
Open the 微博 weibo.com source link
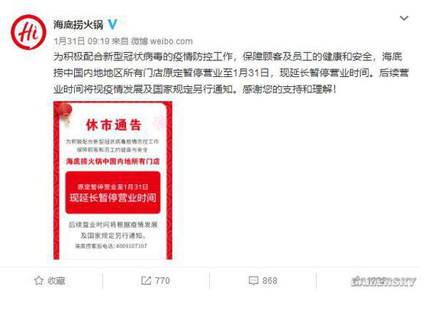(x=162, y=41)
